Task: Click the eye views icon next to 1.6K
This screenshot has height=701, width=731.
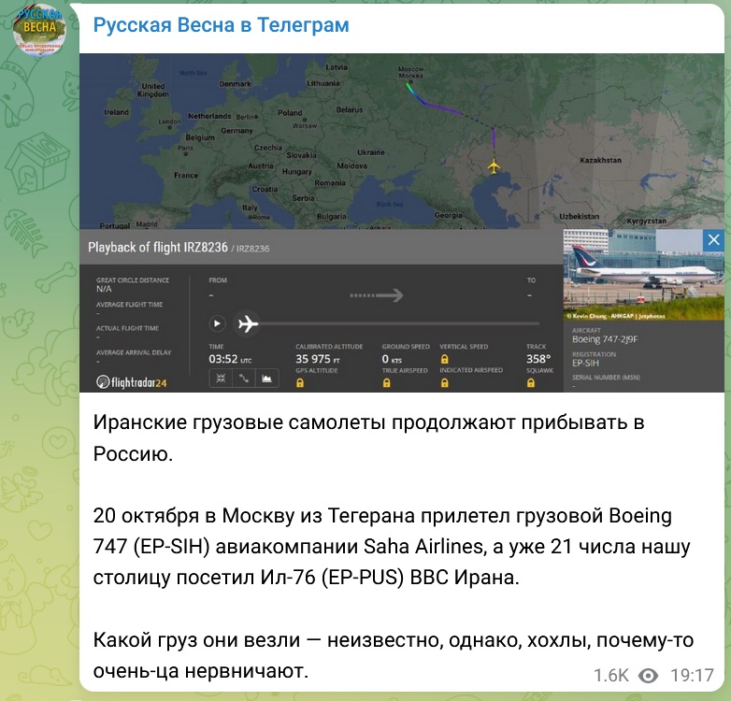Action: click(648, 676)
